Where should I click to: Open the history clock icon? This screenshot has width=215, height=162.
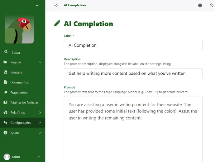pos(212,5)
